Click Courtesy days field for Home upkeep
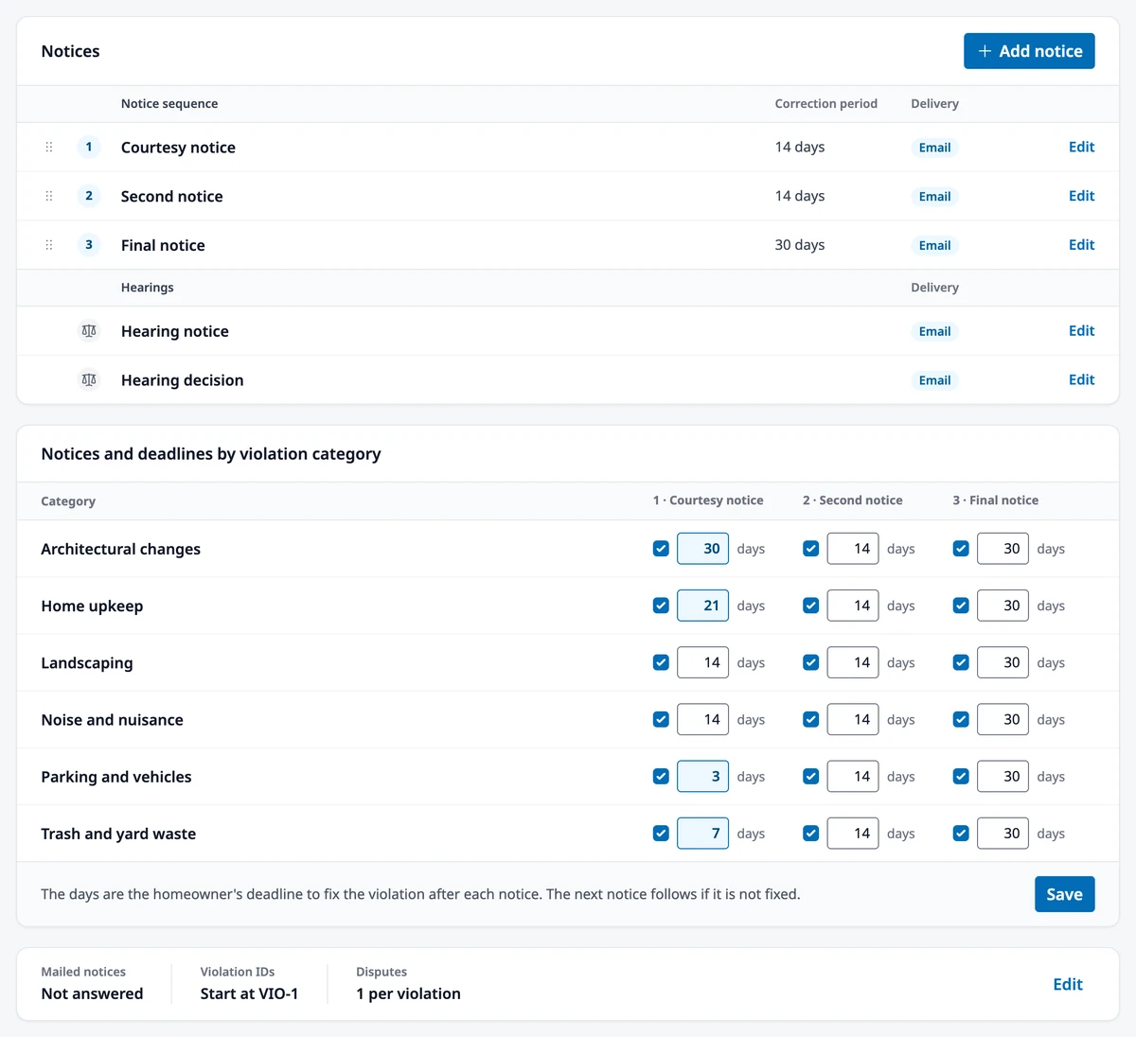The width and height of the screenshot is (1136, 1037). pyautogui.click(x=702, y=606)
